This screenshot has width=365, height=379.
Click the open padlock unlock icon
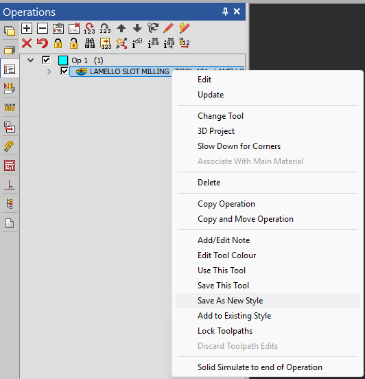click(x=73, y=43)
